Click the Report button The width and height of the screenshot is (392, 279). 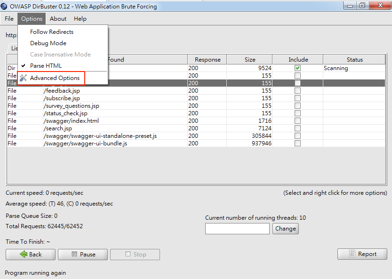362,254
